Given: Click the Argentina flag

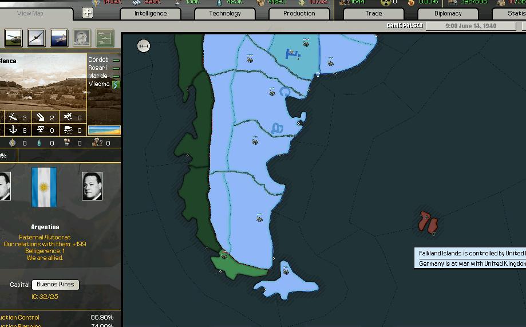Looking at the screenshot, I should [44, 187].
